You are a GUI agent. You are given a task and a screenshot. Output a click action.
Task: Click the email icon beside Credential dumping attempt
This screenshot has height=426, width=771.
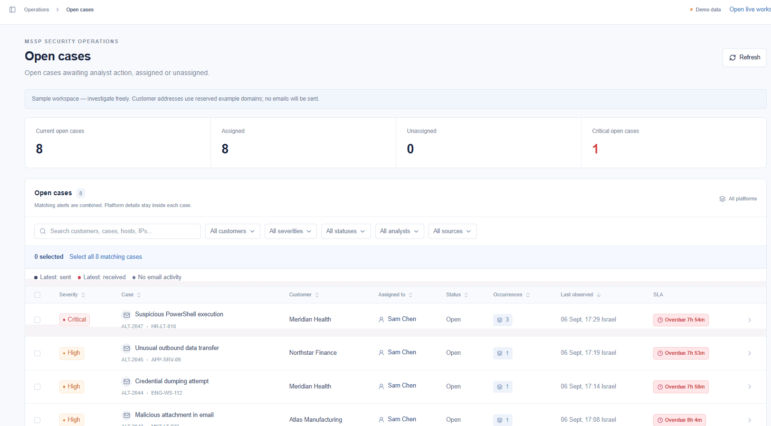[x=126, y=382]
